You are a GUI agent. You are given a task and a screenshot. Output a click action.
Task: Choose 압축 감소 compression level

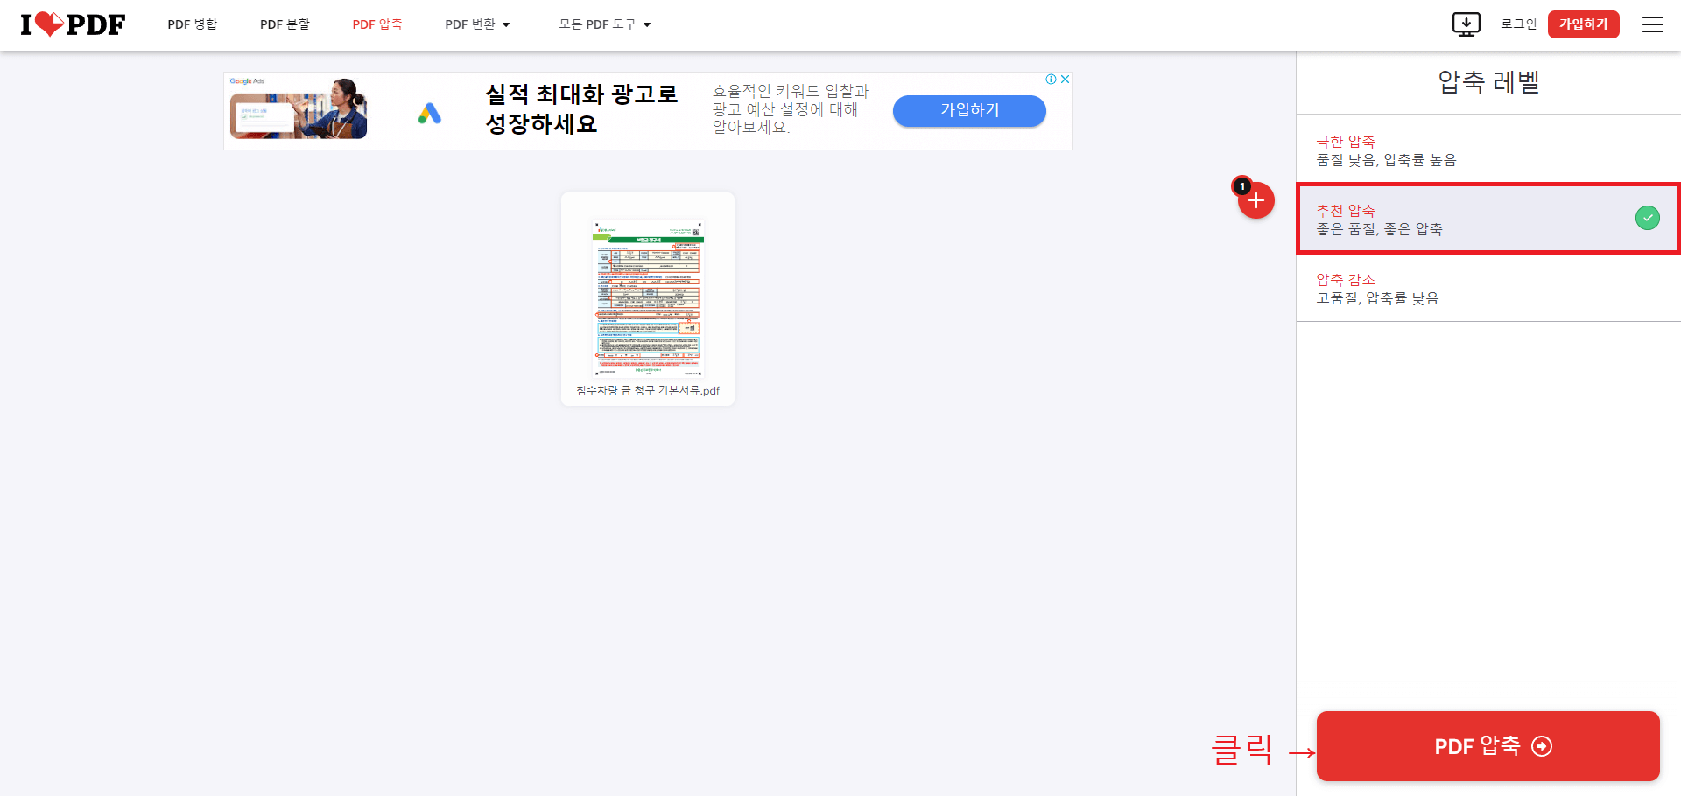coord(1488,288)
